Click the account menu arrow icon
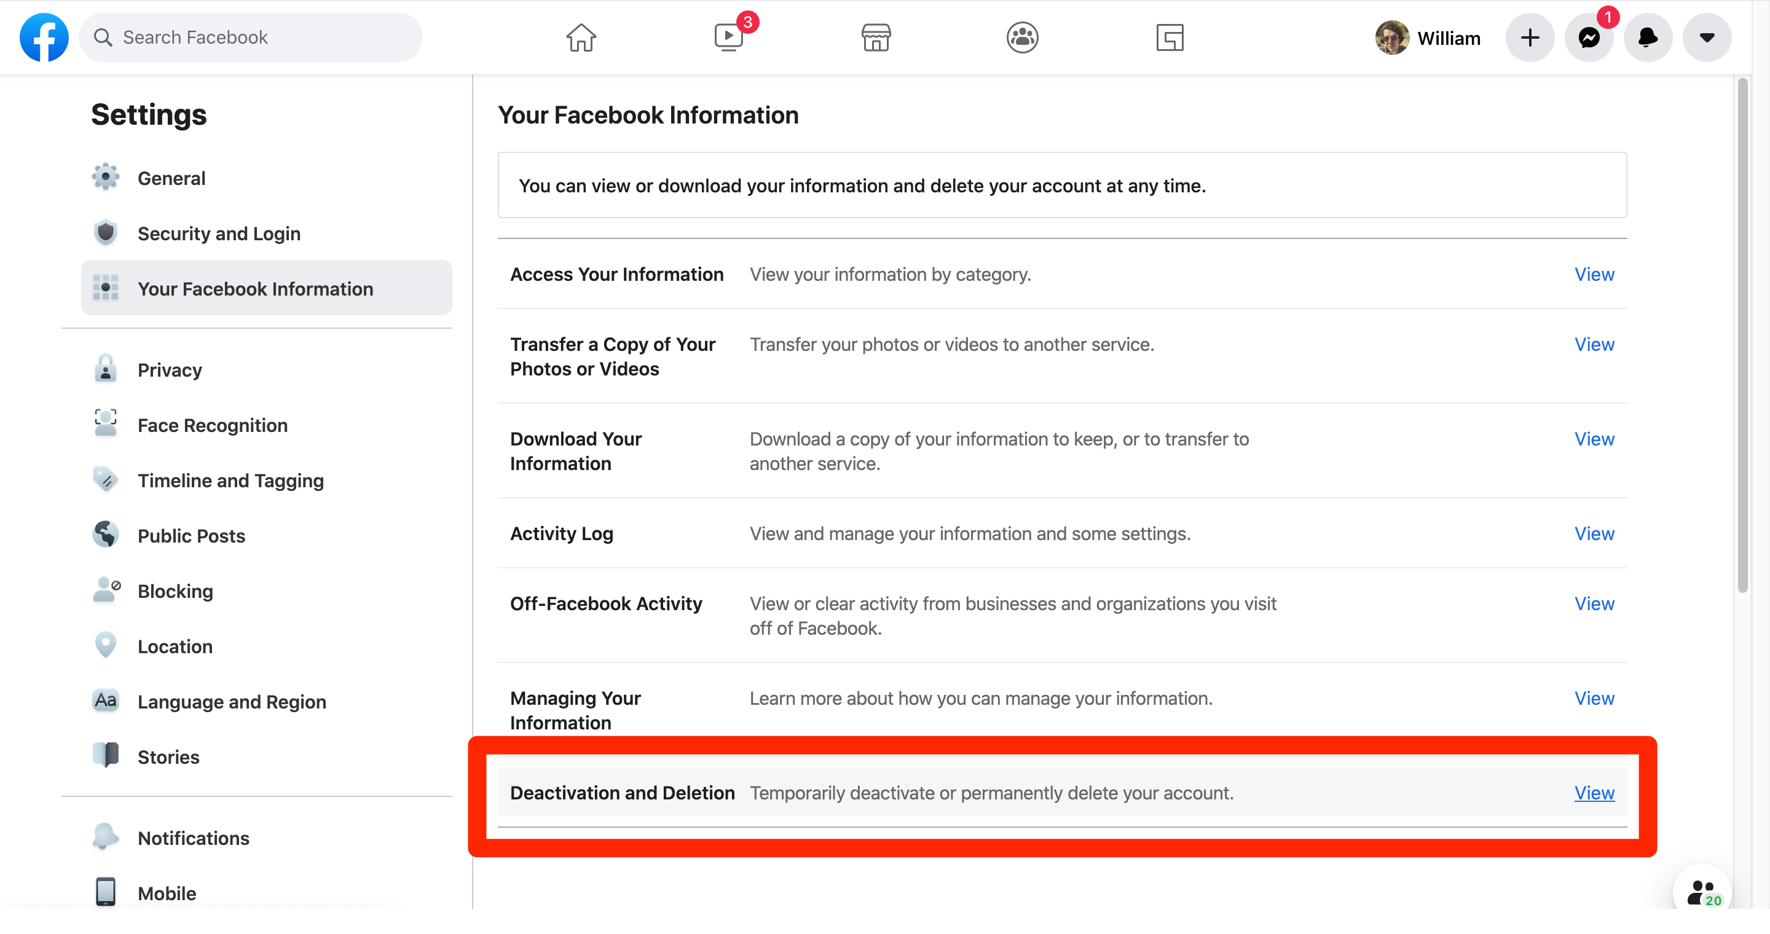Image resolution: width=1770 pixels, height=934 pixels. (x=1707, y=36)
